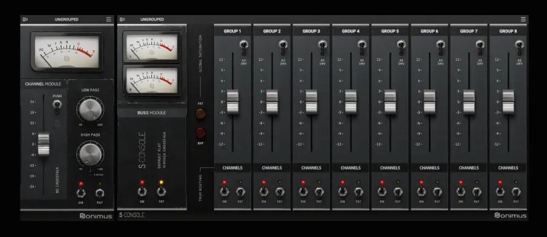547x237 pixels.
Task: Toggle Group 3 channels FAT switch
Action: (x=319, y=192)
